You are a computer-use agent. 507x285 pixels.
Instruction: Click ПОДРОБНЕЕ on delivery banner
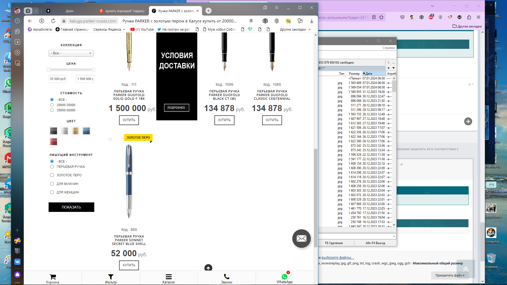(x=176, y=108)
